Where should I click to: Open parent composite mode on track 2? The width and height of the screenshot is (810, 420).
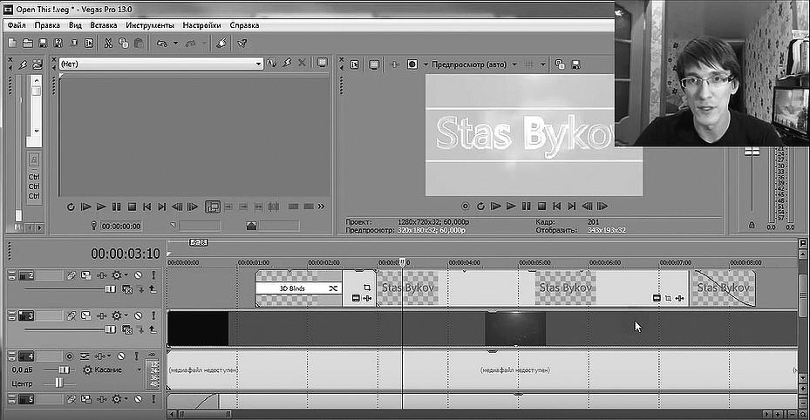coord(127,289)
